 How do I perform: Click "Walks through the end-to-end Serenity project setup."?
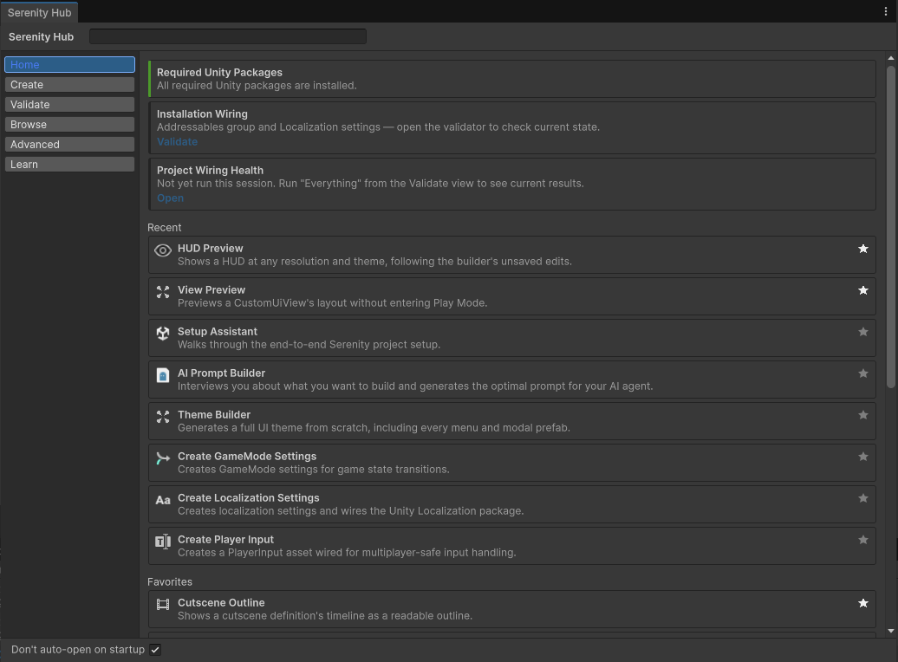(309, 345)
